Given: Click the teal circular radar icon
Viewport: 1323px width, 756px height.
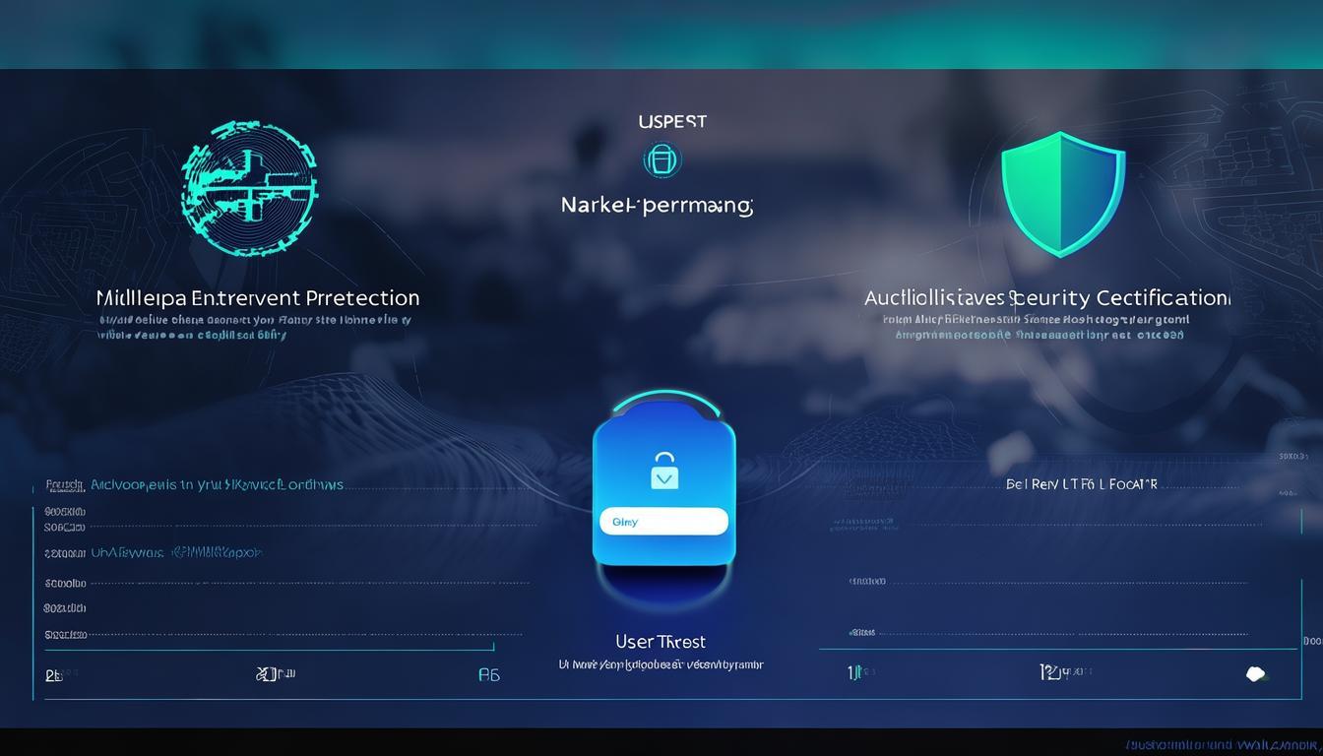Looking at the screenshot, I should click(250, 189).
